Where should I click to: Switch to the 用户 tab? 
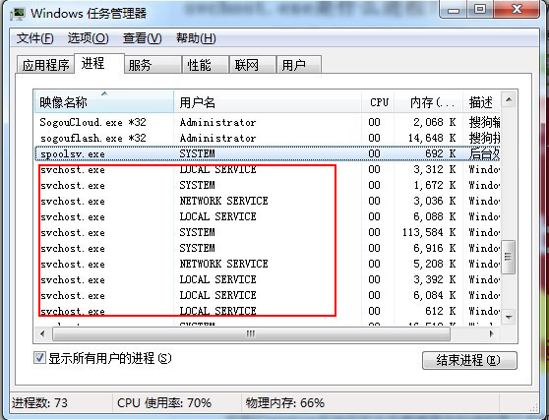pyautogui.click(x=299, y=65)
